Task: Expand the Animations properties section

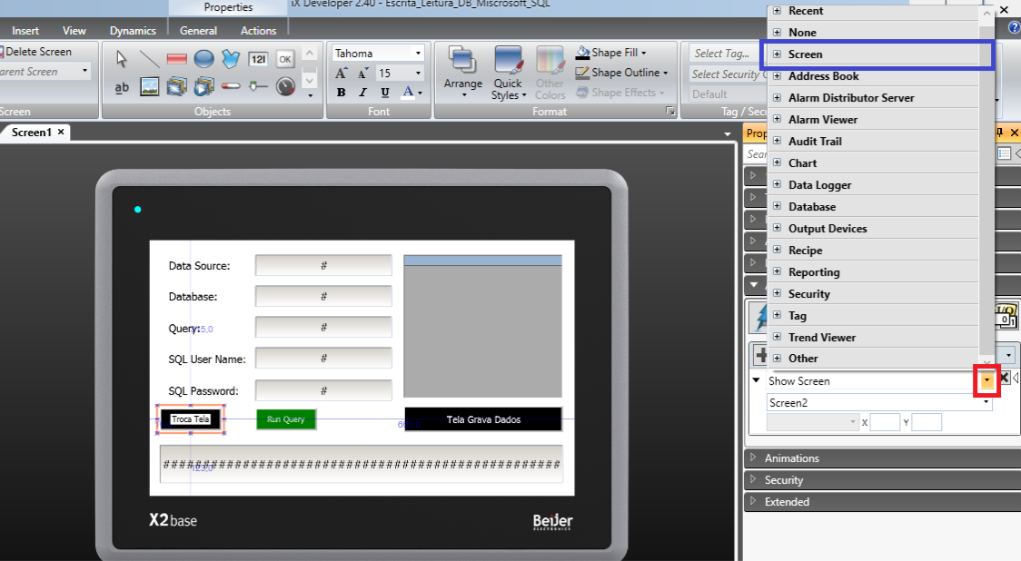Action: (753, 458)
